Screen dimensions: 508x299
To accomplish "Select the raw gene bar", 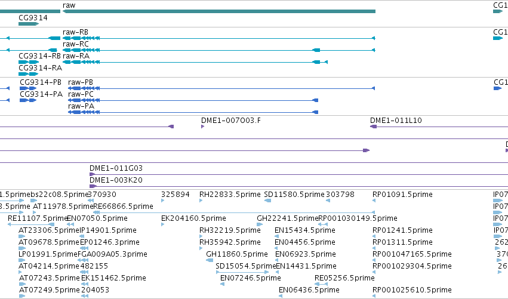I will (x=219, y=11).
